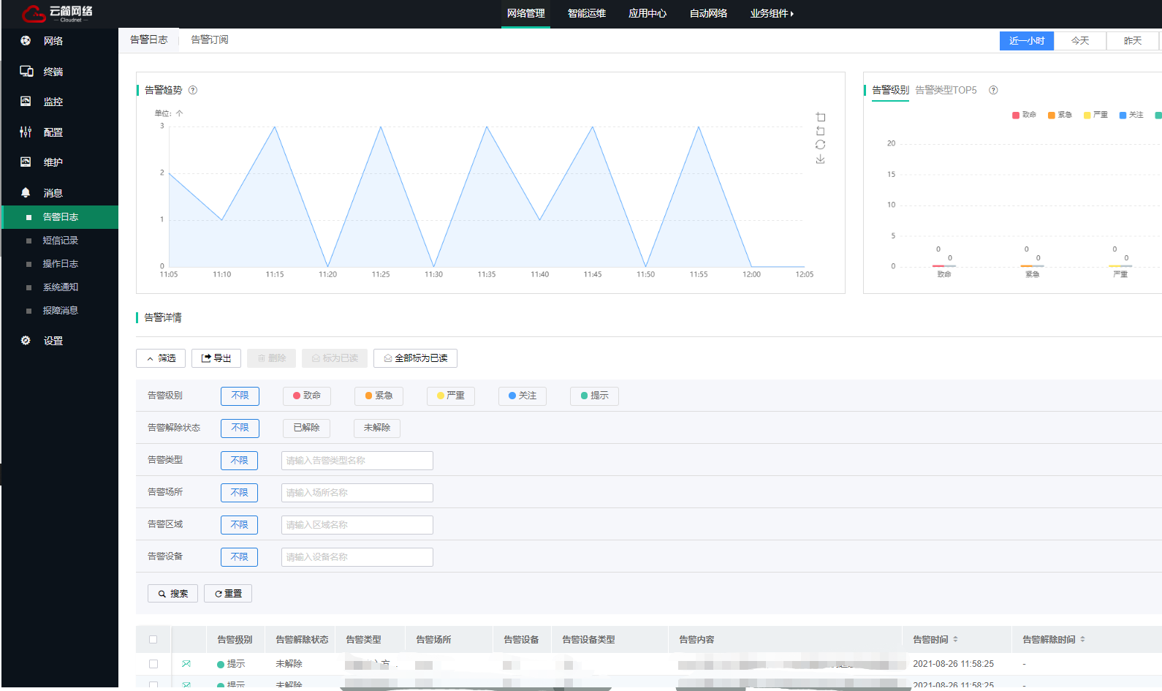Click the download icon on the trend chart

tap(820, 159)
